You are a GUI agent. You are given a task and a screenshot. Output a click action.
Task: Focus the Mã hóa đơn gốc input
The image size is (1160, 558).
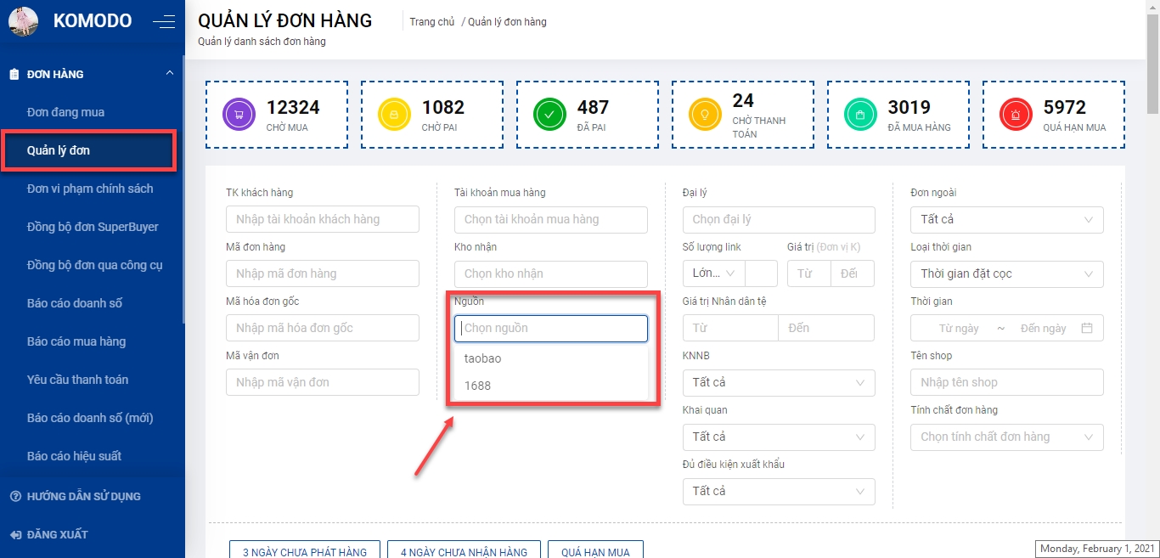coord(323,328)
